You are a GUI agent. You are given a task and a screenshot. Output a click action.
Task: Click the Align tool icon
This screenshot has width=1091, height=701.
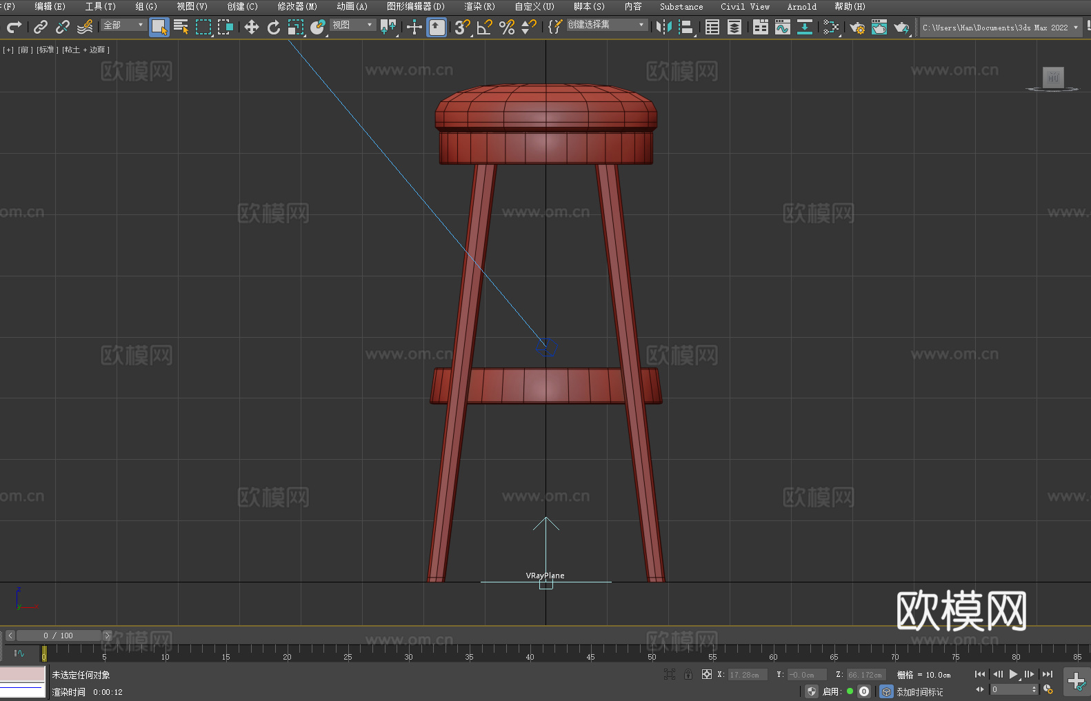686,27
